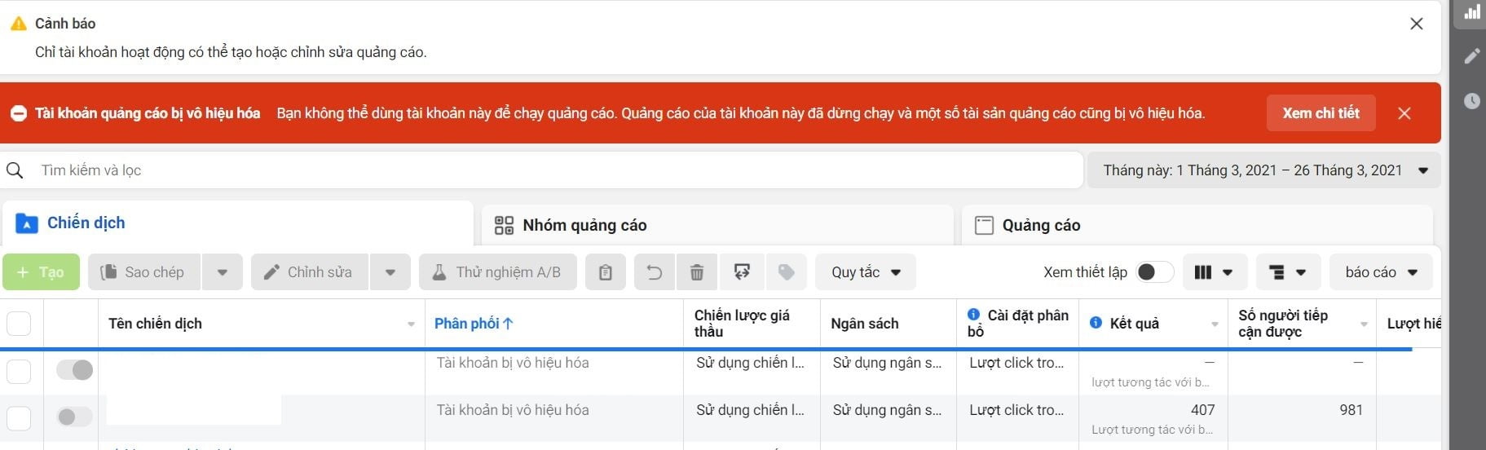Click the Thử nghiệm A/B button
This screenshot has width=1486, height=450.
point(497,272)
